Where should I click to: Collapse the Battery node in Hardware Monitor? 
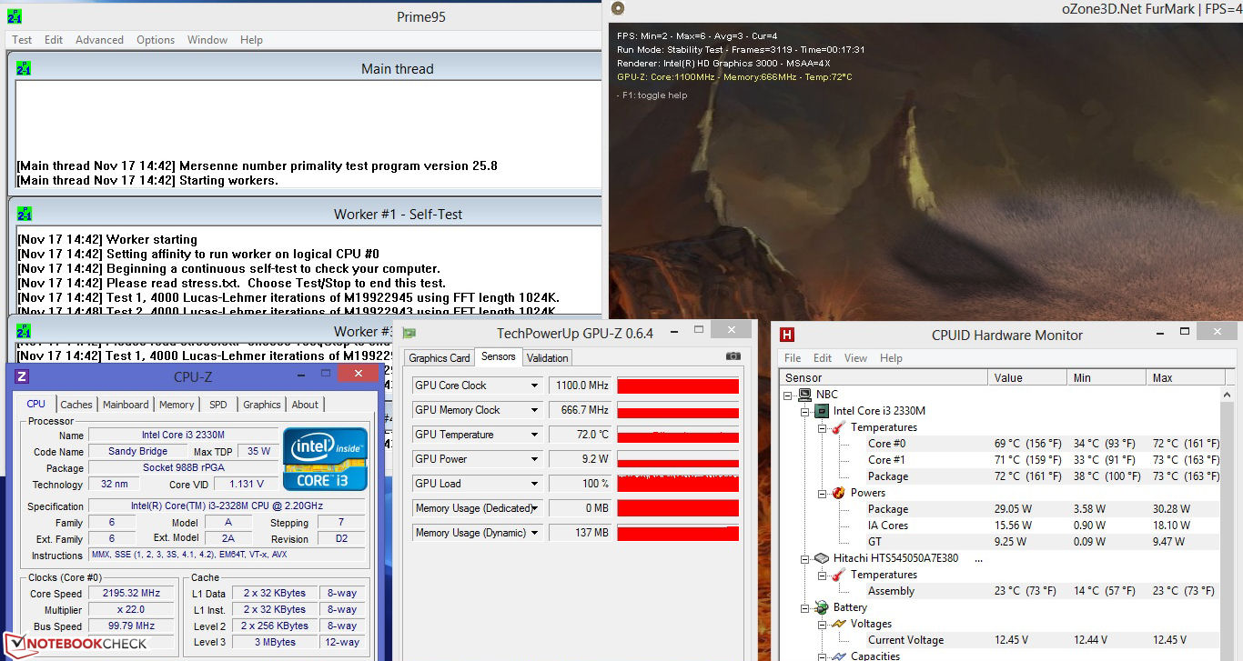click(x=805, y=607)
